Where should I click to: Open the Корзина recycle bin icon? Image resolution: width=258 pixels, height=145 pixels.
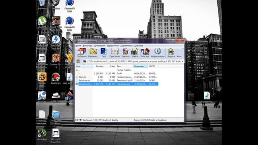42,4
